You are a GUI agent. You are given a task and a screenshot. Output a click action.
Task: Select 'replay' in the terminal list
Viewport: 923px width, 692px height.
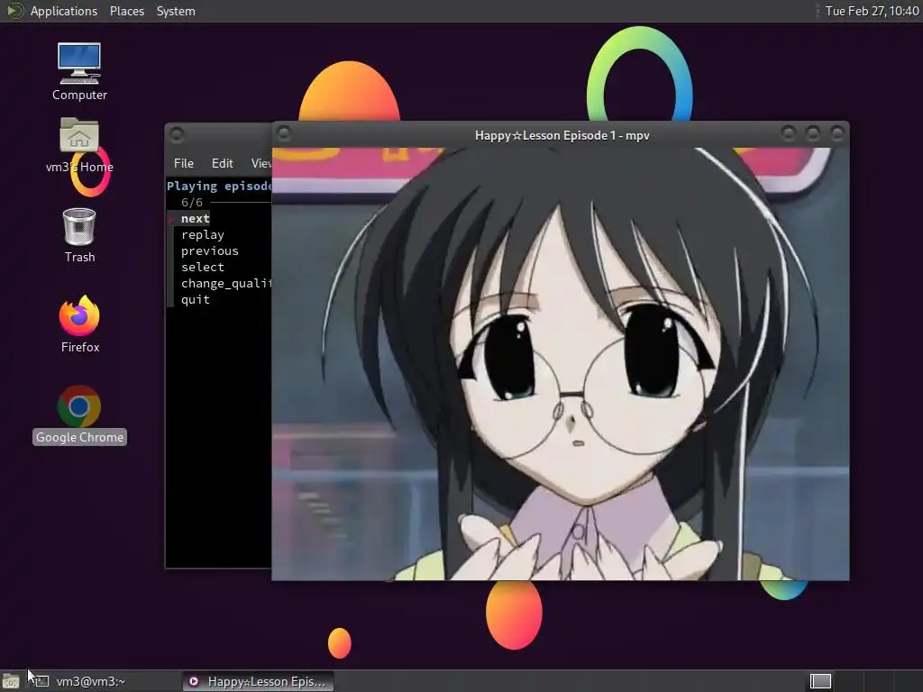[x=203, y=235]
